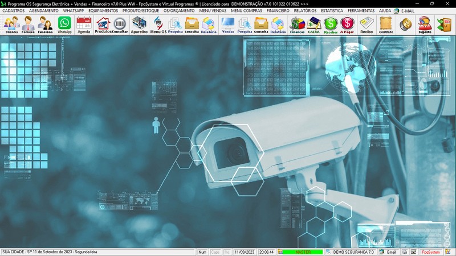Click the green MASTER user indicator

[x=303, y=252]
